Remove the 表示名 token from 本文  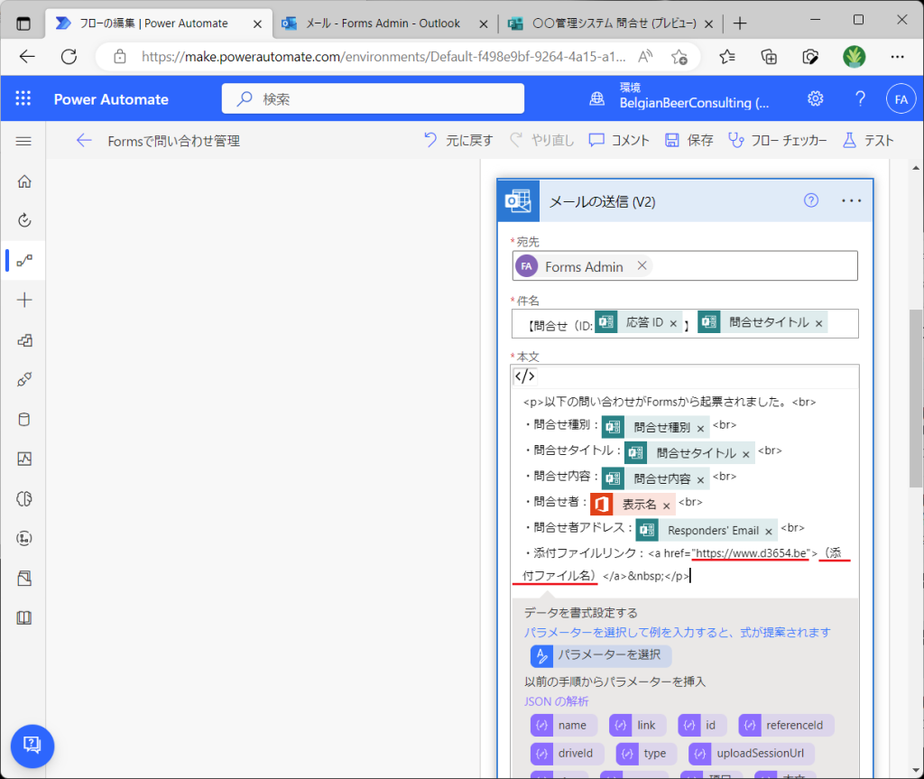(666, 506)
